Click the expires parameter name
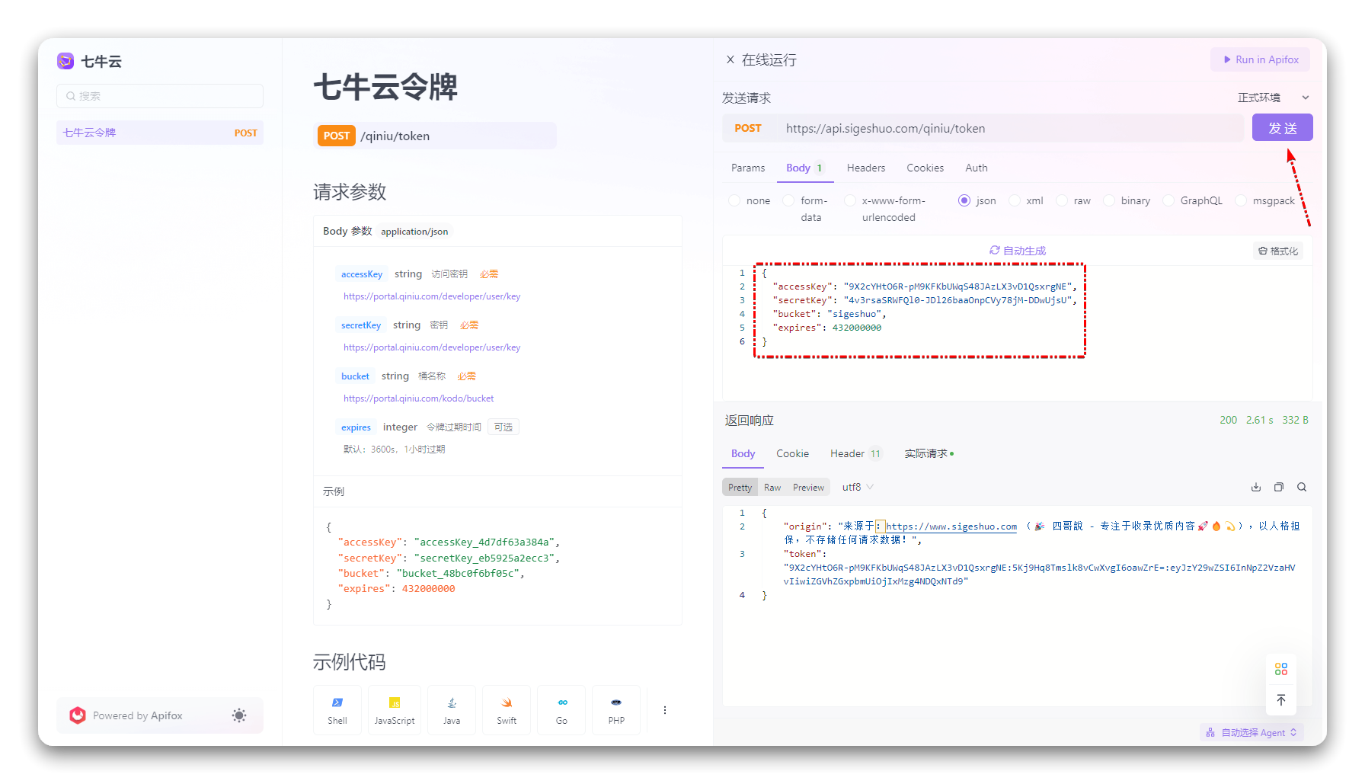The height and width of the screenshot is (784, 1365). tap(356, 427)
